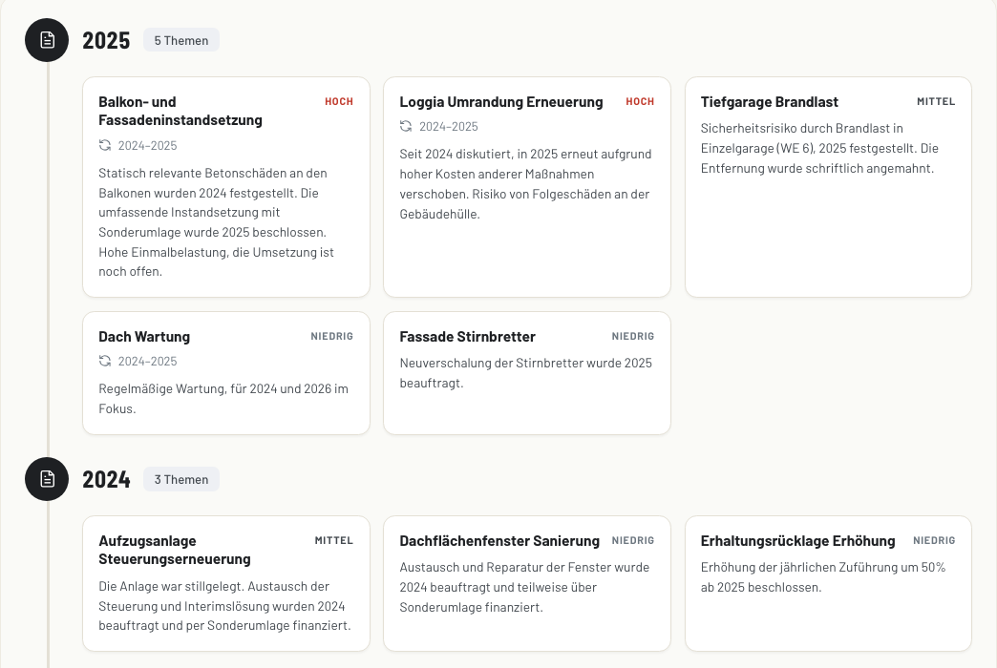Click the description starting 'Statisch relevante Betonschäden'
Viewport: 997px width, 668px height.
[218, 221]
